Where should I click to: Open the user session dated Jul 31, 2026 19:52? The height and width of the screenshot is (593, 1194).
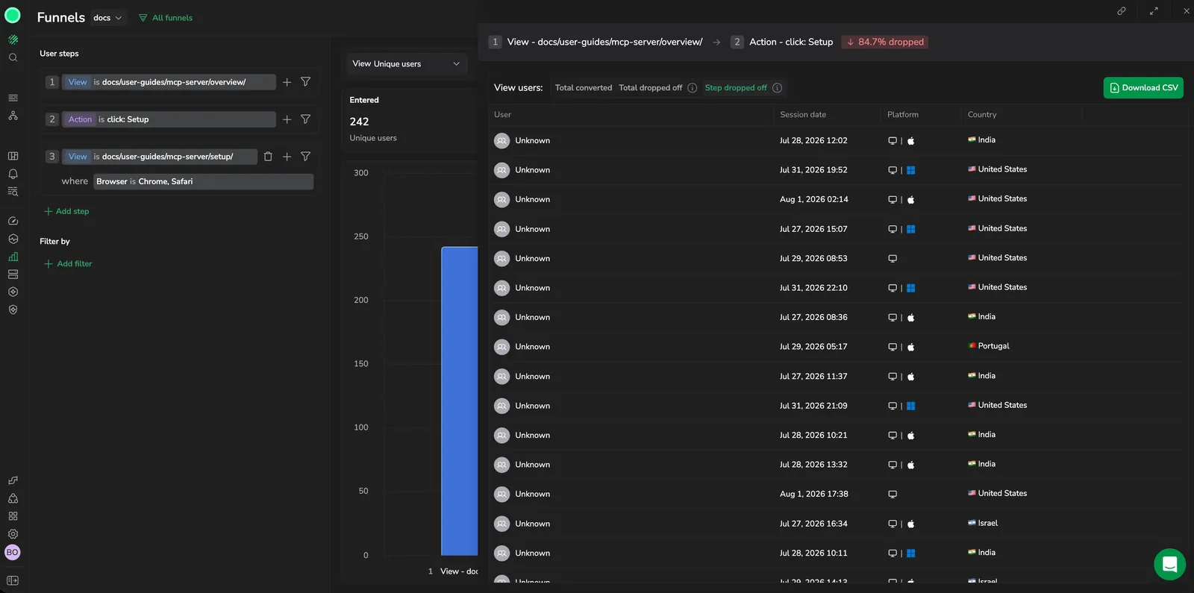point(836,170)
